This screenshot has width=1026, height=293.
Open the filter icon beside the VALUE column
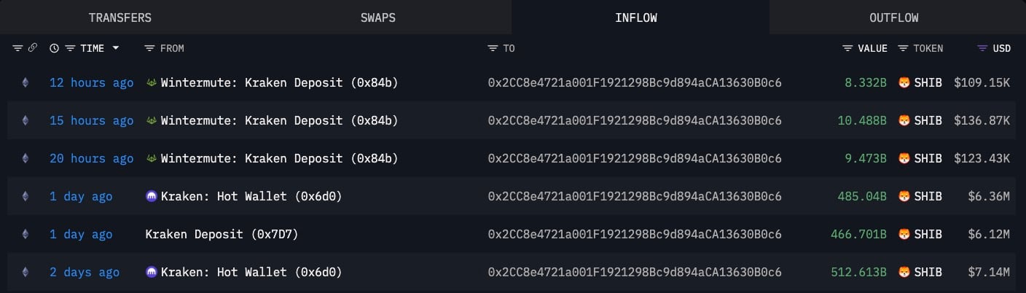[x=847, y=49]
